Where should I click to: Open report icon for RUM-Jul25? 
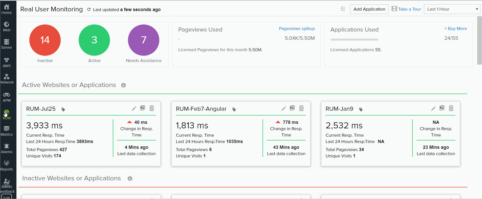[143, 108]
